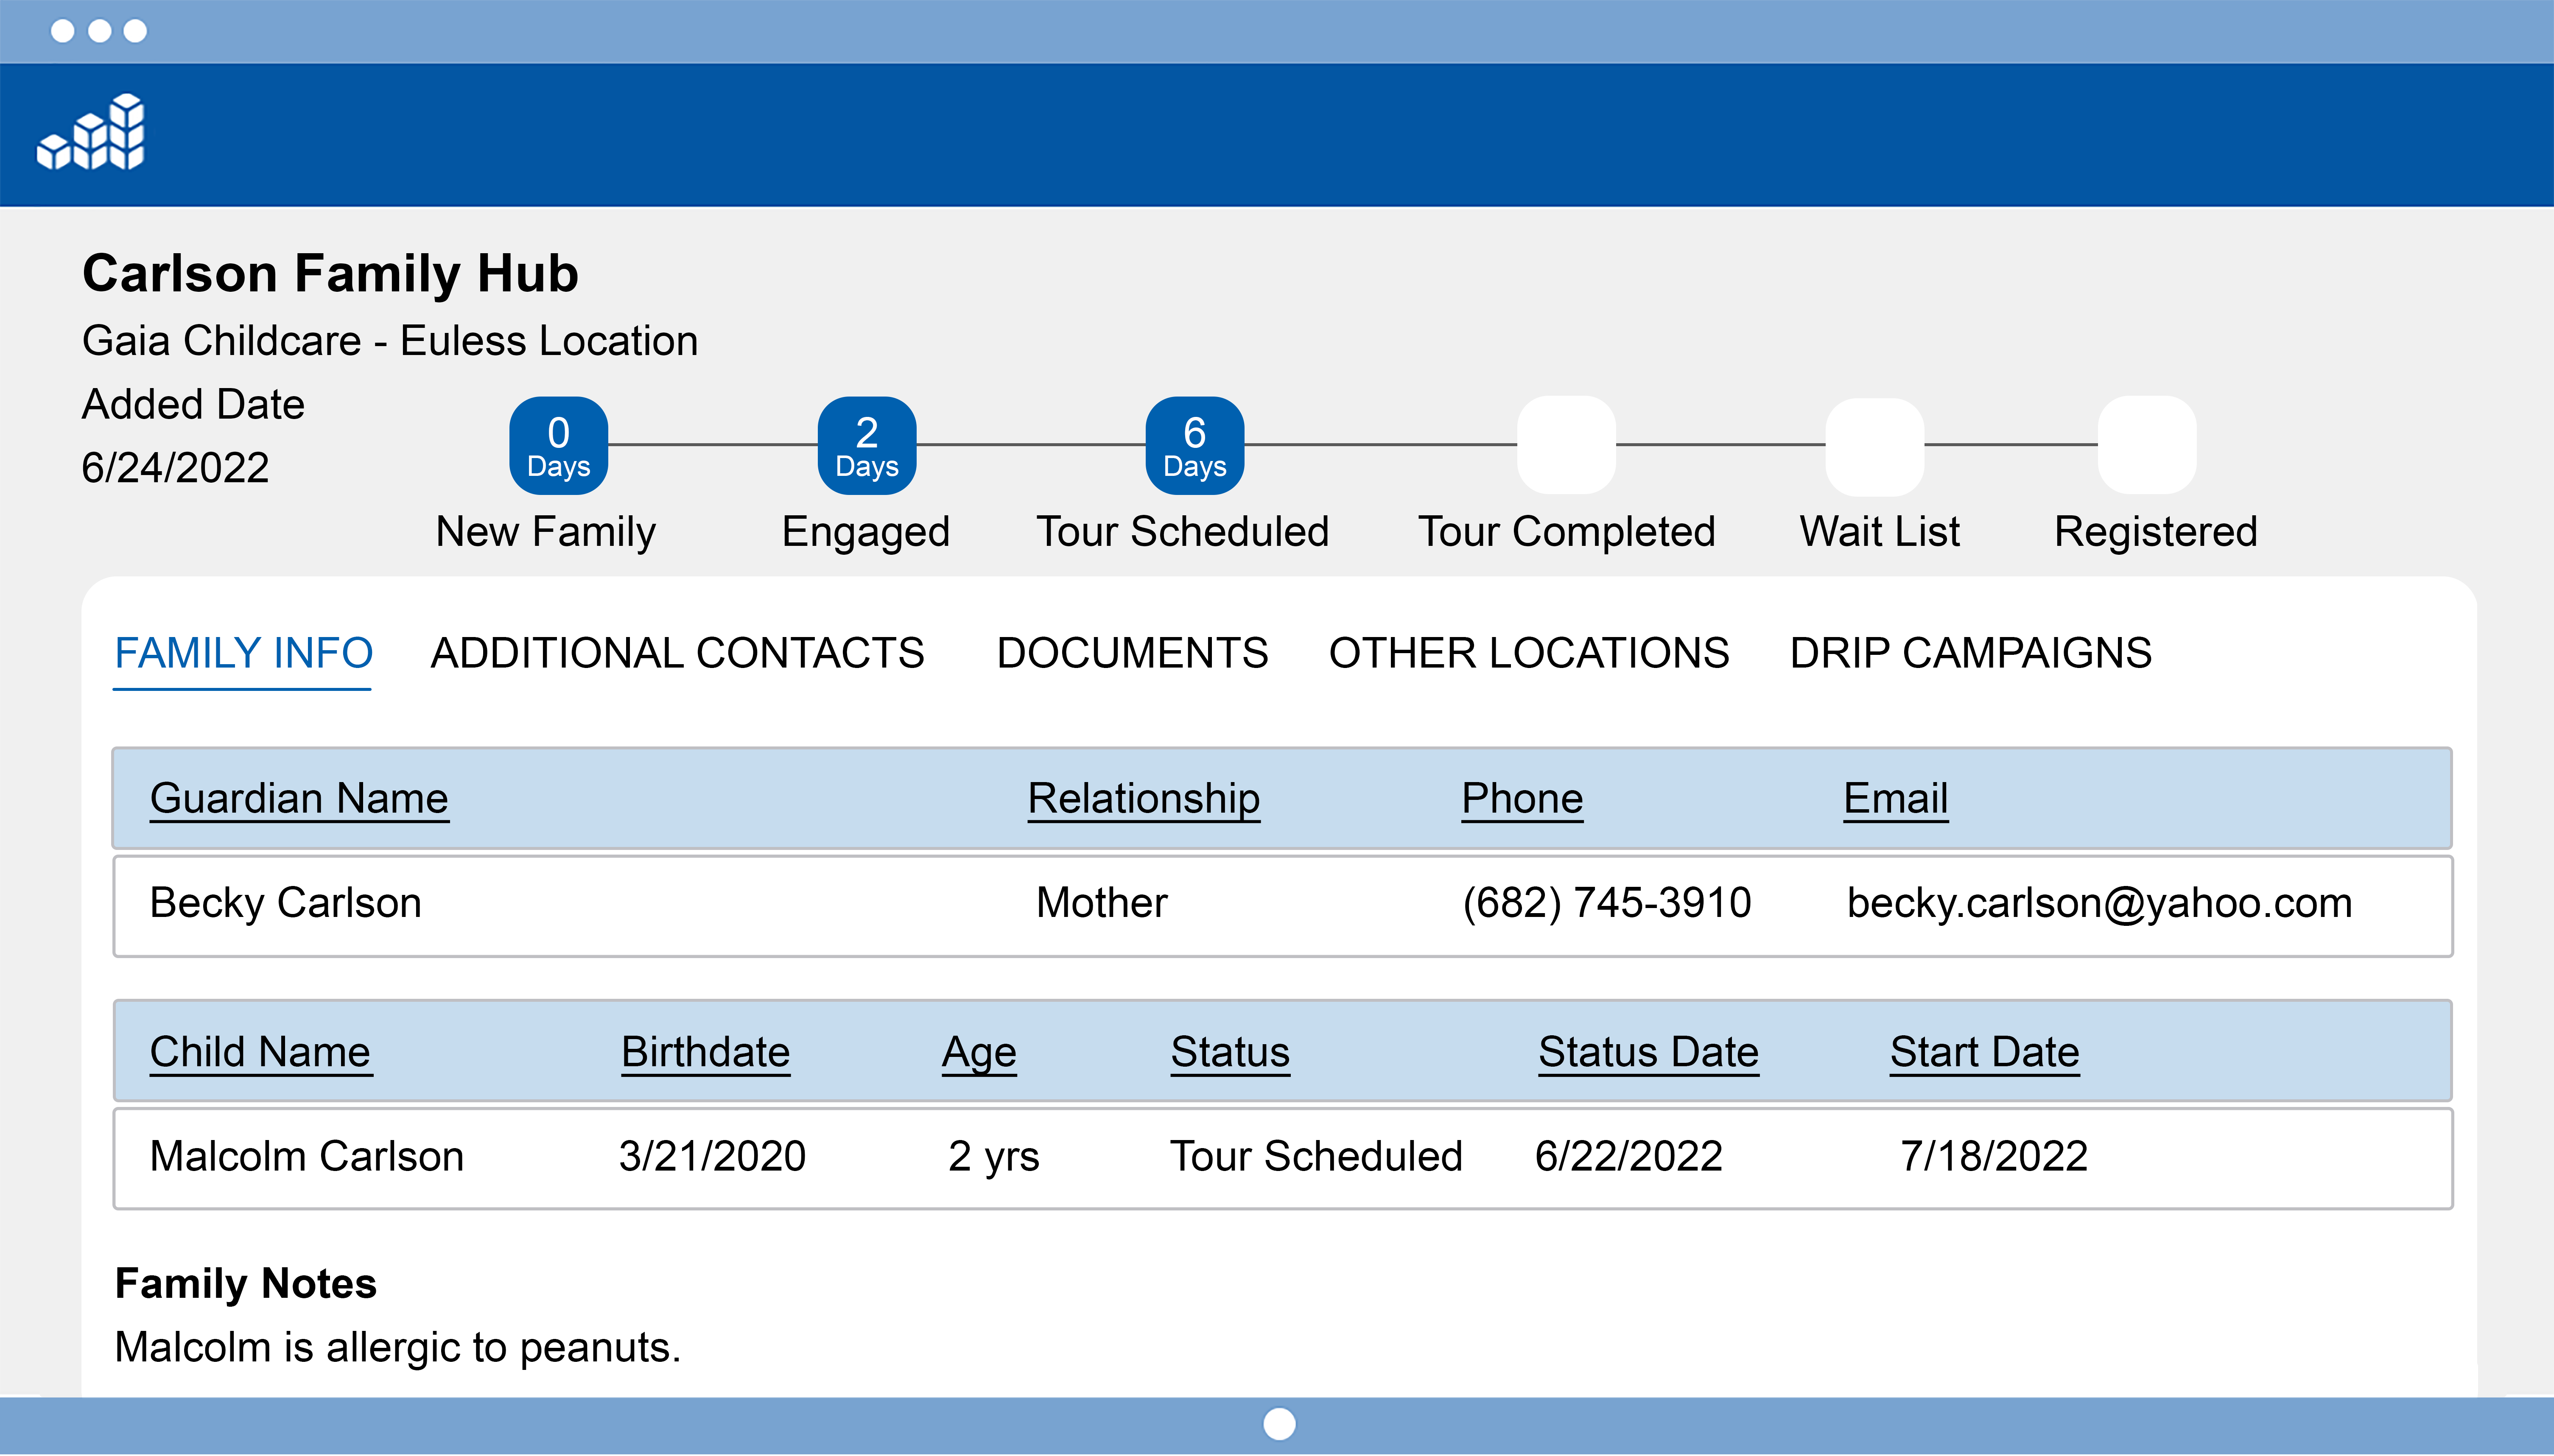Click Gaia Childcare - Euless Location text
The image size is (2554, 1456).
[390, 341]
